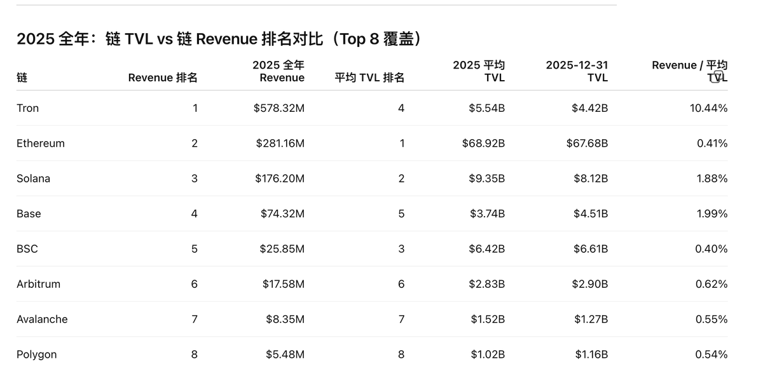The image size is (763, 380).
Task: Click Polygon ratio 0.54%
Action: coord(711,354)
